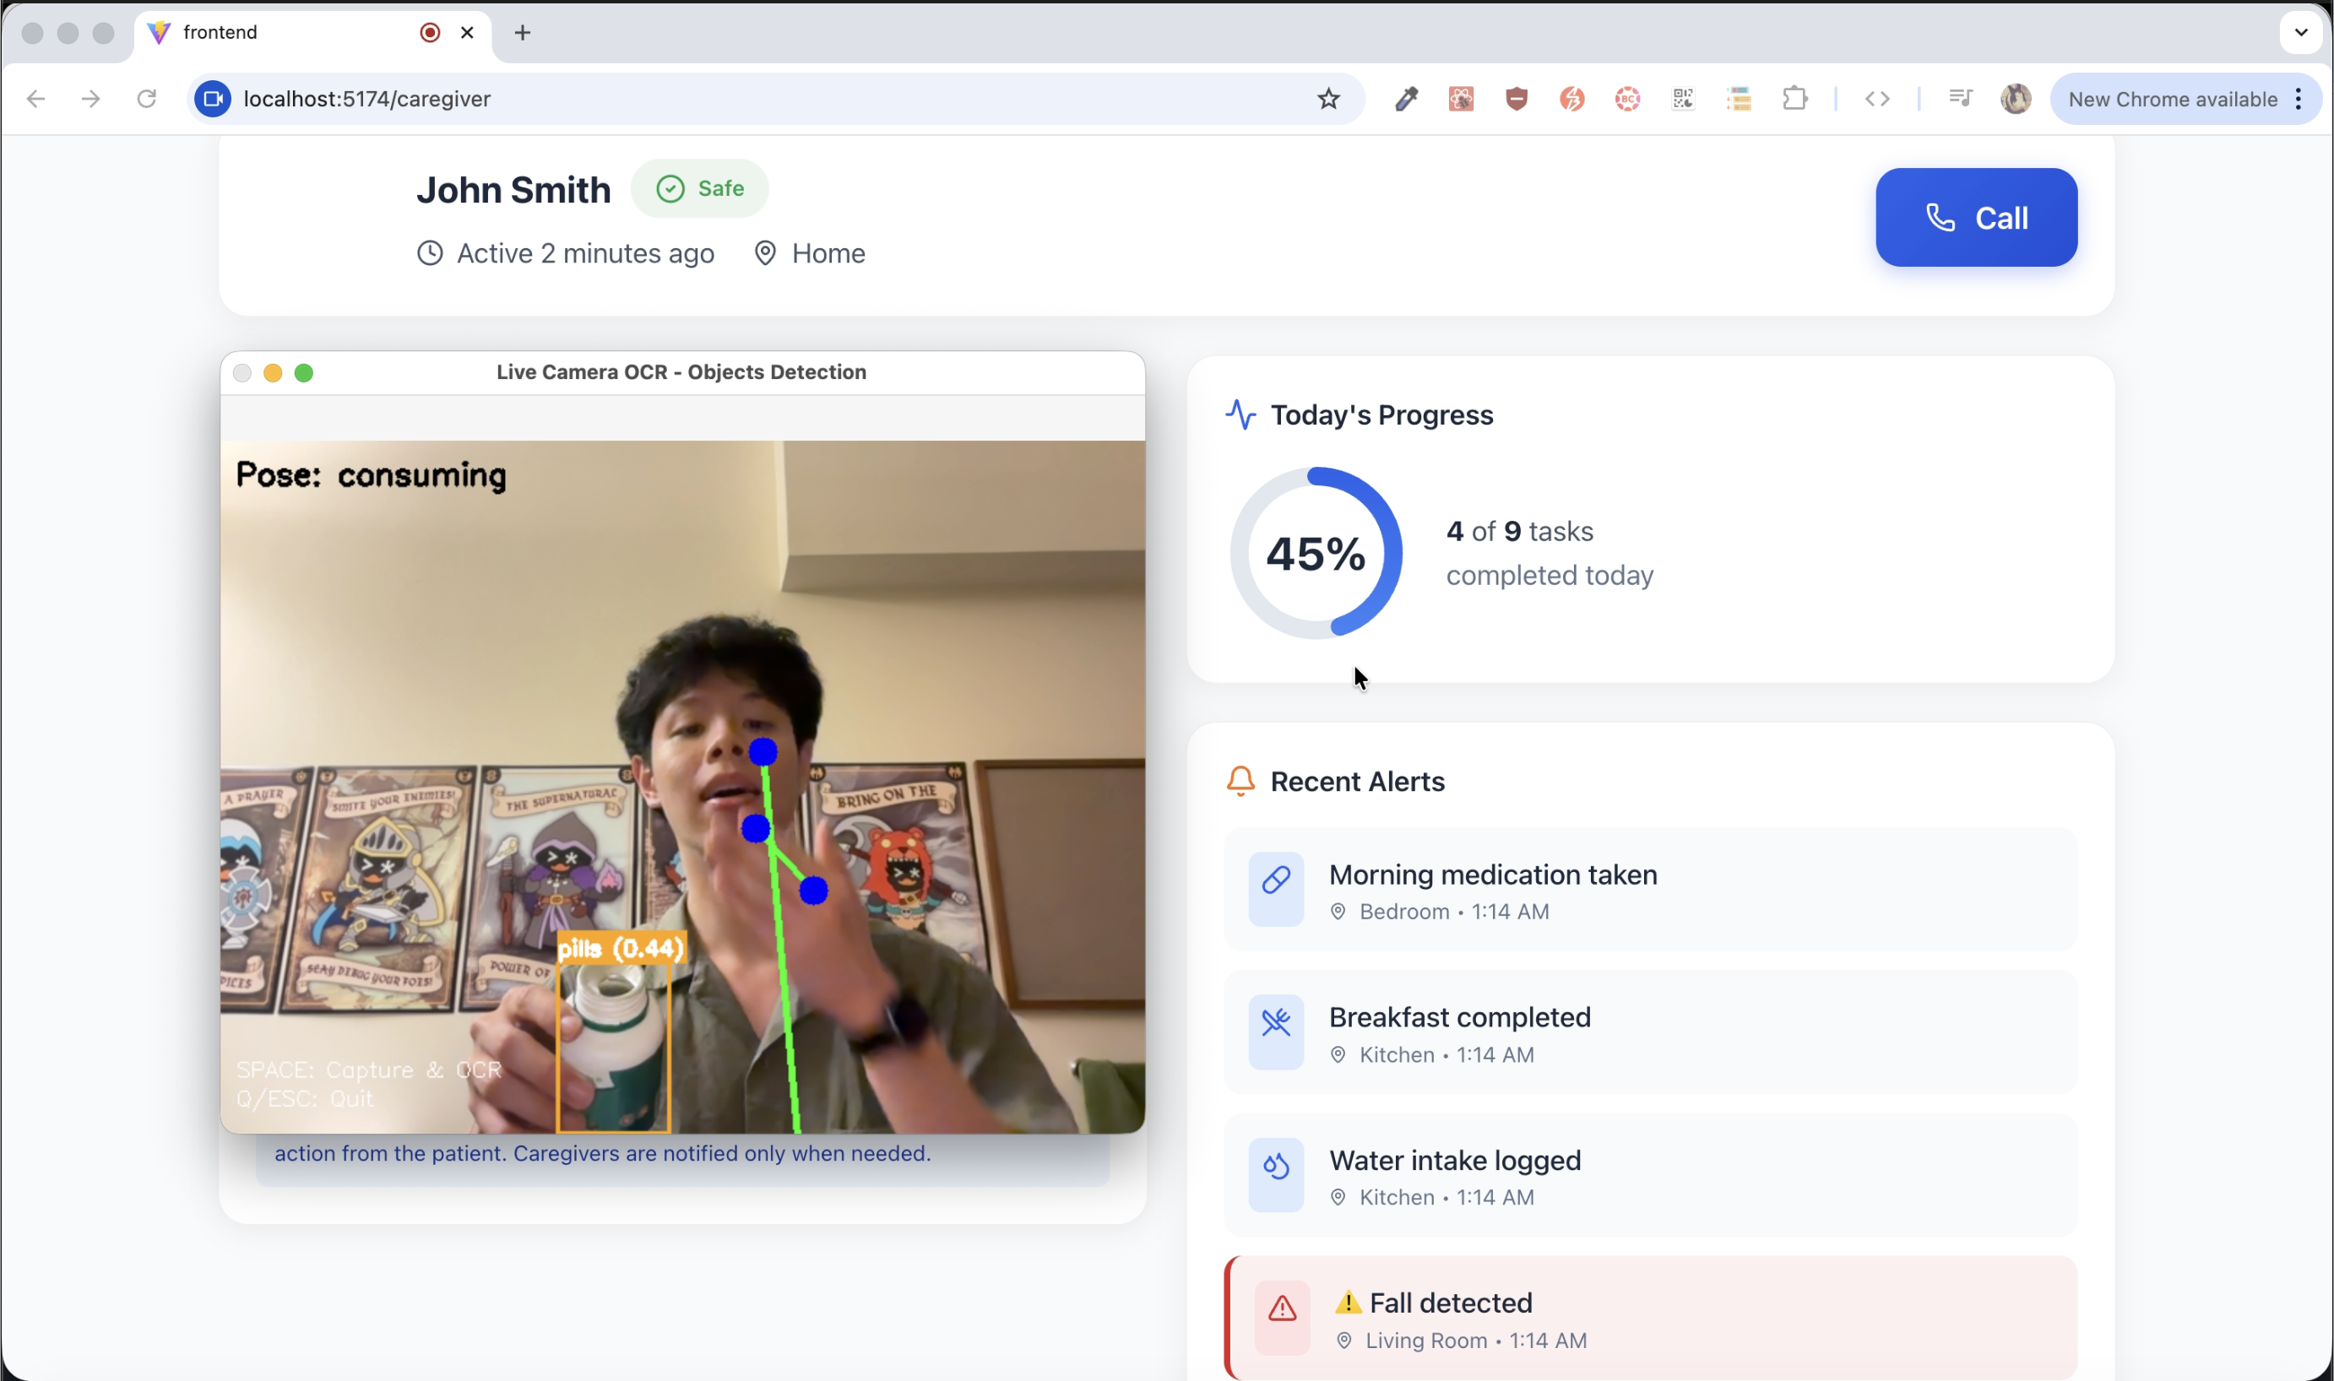
Task: Click the localhost address bar URL
Action: click(x=366, y=99)
